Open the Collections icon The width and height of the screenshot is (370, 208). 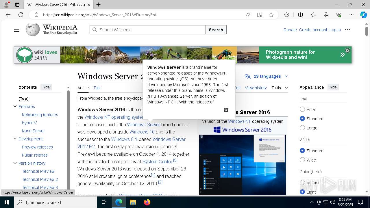click(x=326, y=15)
